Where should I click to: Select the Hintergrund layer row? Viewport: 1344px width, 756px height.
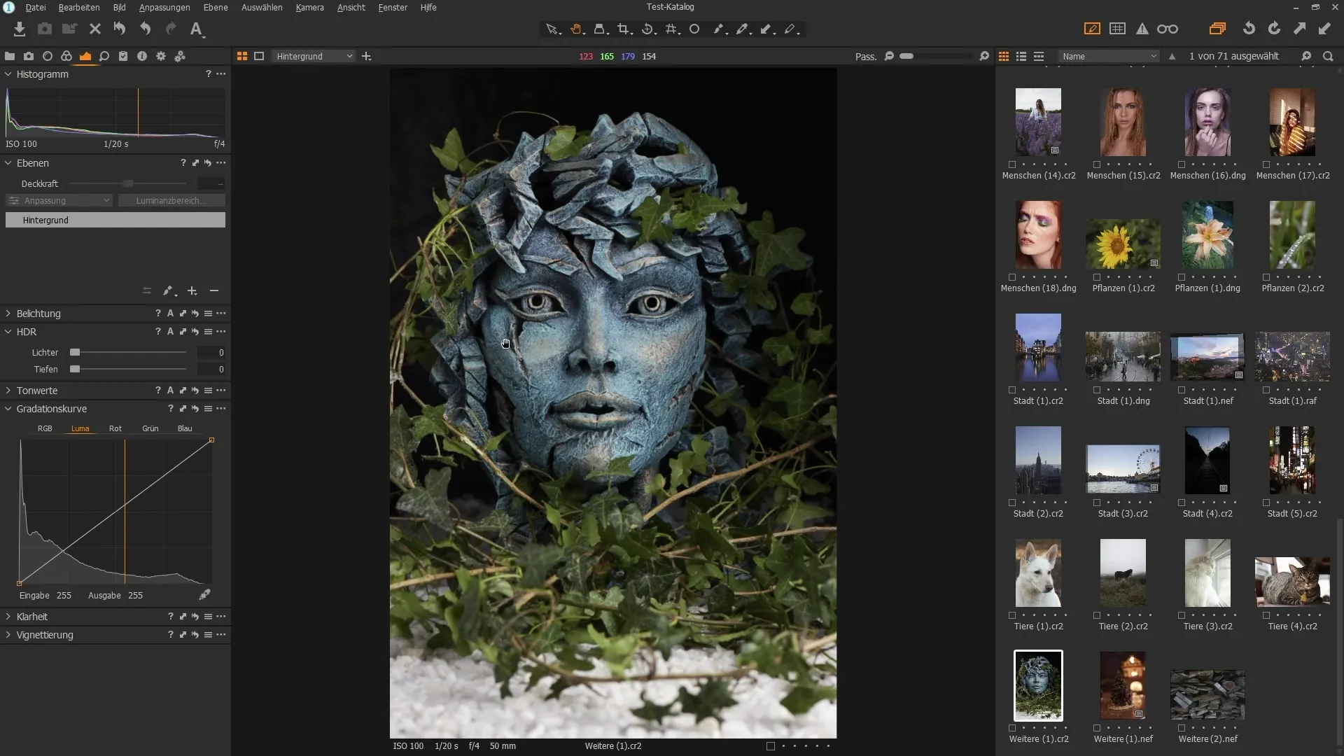point(115,220)
